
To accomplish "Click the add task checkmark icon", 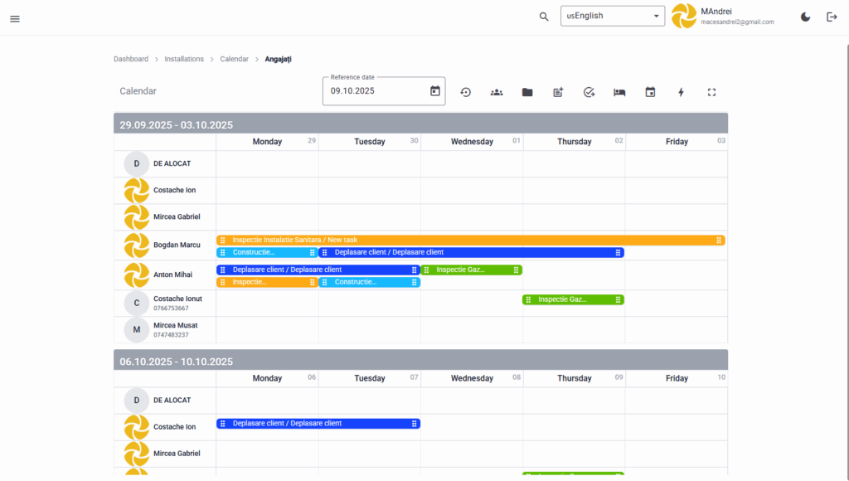I will 589,92.
